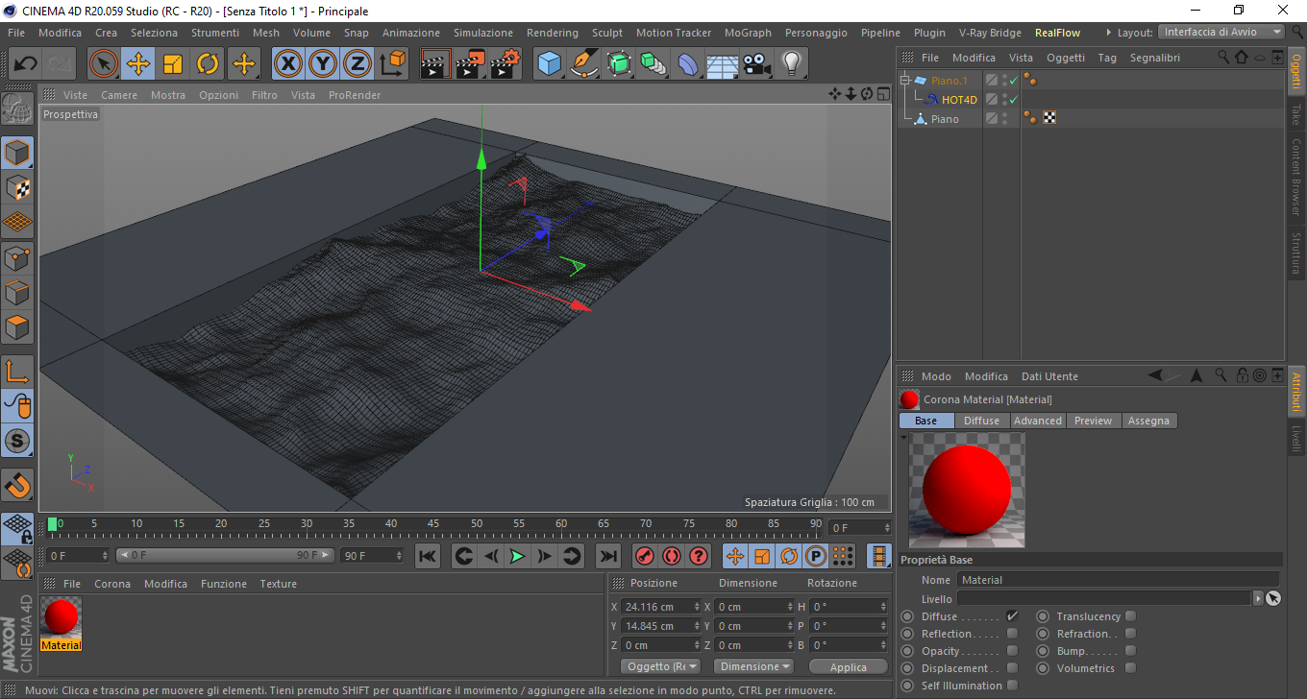Switch to the Diffuse material tab

981,421
